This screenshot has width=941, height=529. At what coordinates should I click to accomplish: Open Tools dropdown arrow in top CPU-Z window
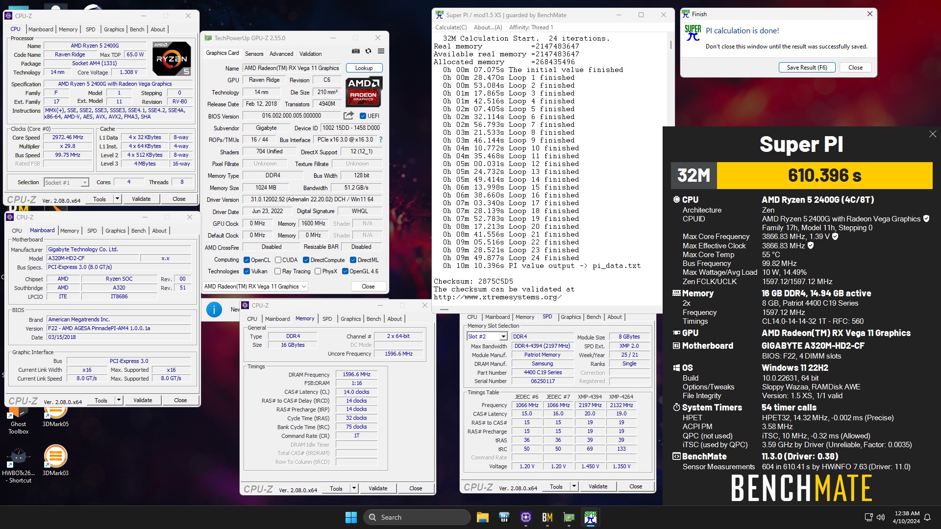click(117, 199)
